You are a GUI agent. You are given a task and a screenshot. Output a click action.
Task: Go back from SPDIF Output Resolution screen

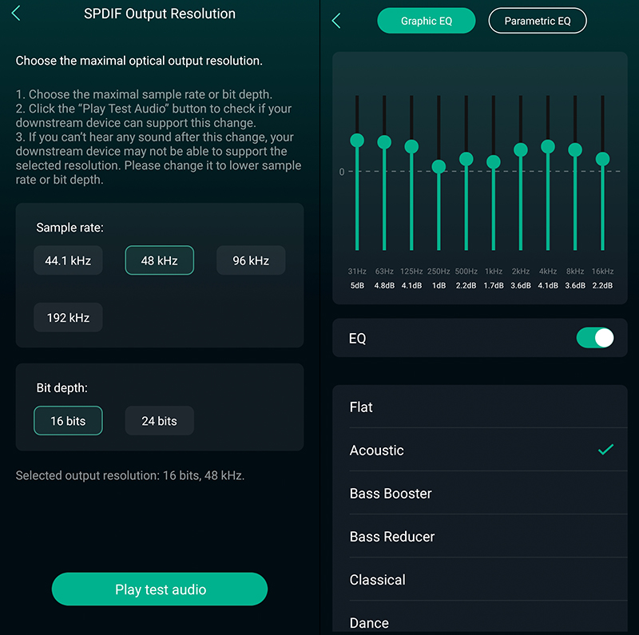[x=16, y=13]
